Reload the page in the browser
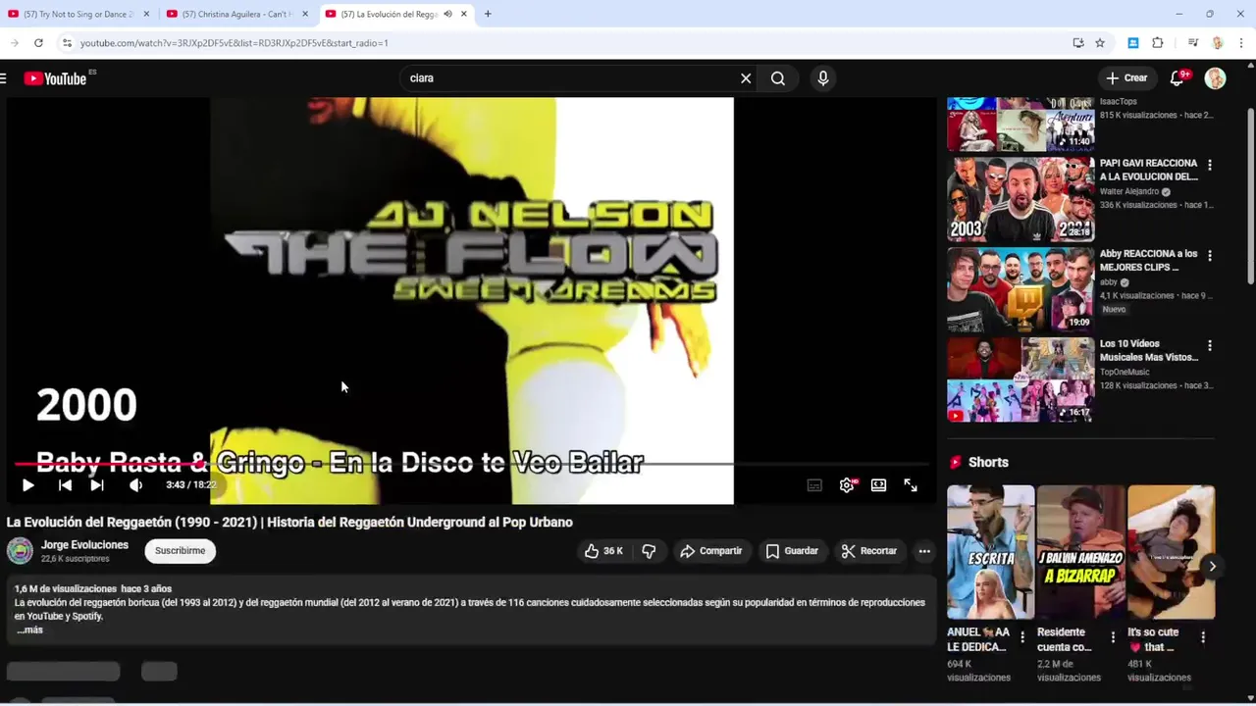 (x=38, y=43)
